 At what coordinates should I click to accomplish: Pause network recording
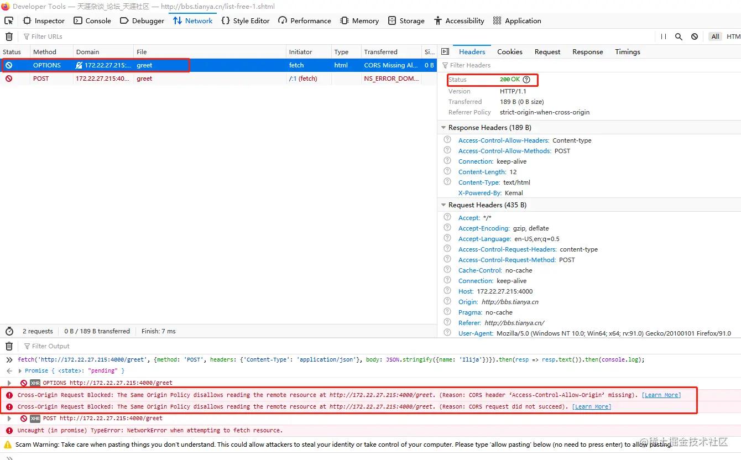click(x=664, y=36)
